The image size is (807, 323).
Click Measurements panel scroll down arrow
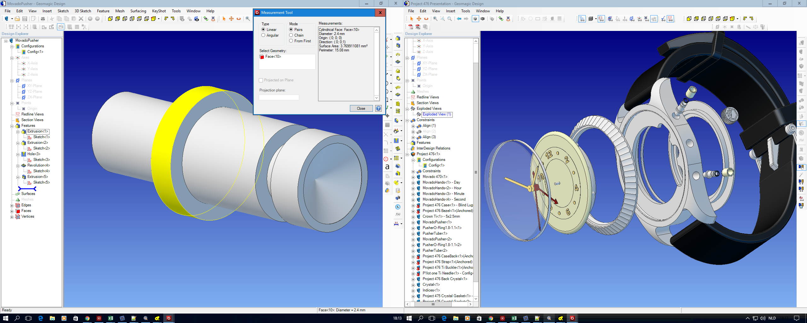click(376, 98)
